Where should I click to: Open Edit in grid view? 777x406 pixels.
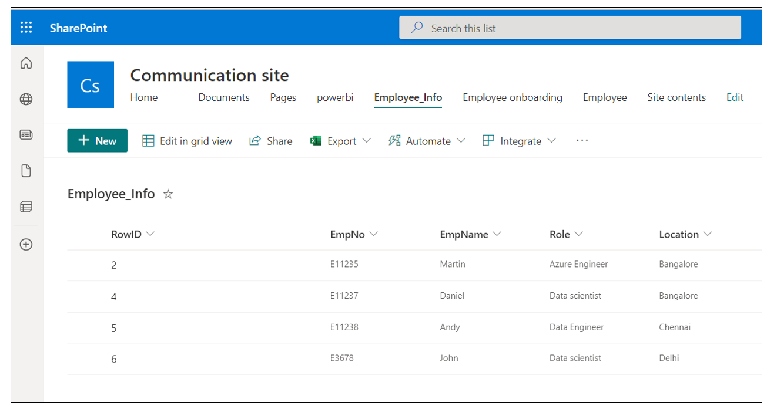pyautogui.click(x=187, y=141)
